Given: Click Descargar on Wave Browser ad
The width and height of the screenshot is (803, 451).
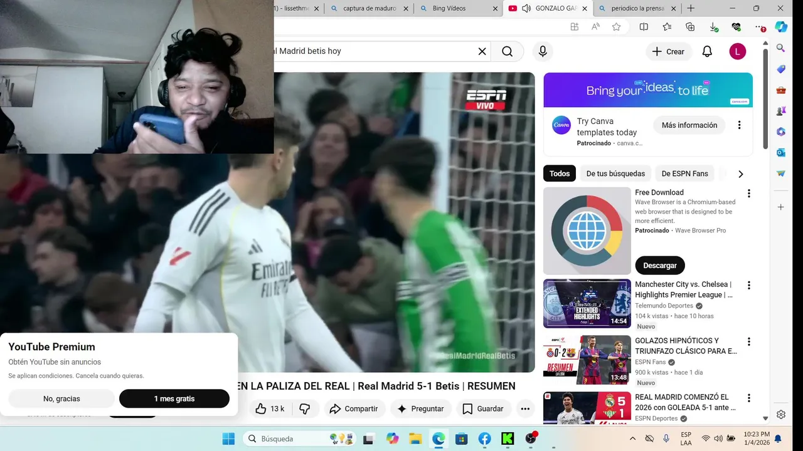Looking at the screenshot, I should pyautogui.click(x=660, y=266).
